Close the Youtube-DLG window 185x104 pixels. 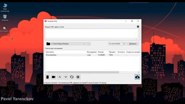click(x=138, y=21)
